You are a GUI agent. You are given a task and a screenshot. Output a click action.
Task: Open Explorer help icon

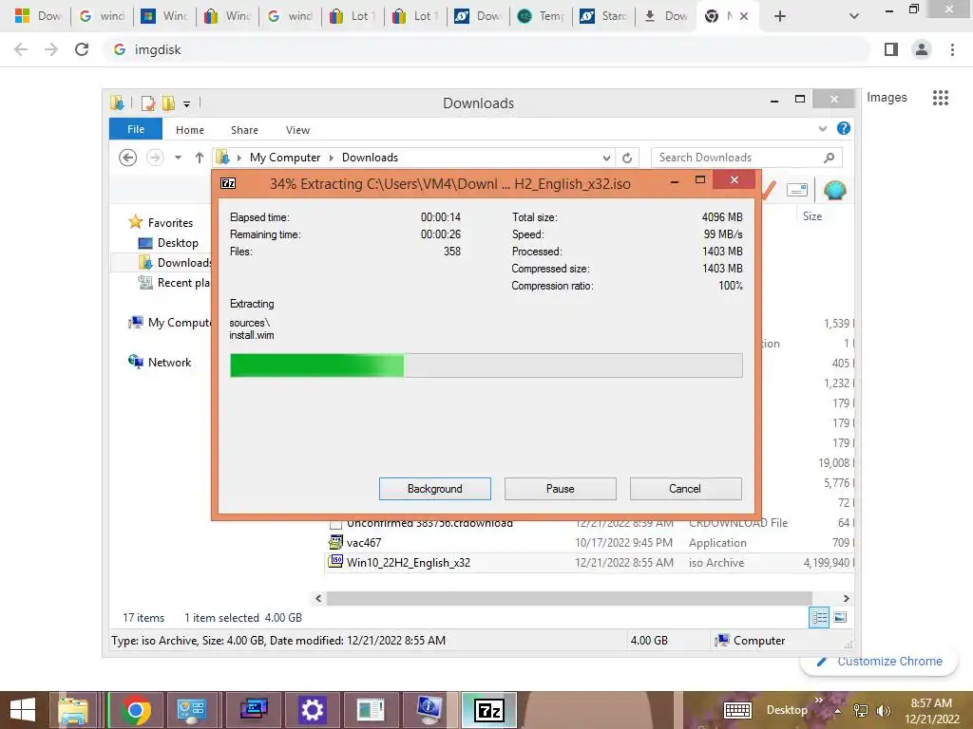click(x=844, y=128)
